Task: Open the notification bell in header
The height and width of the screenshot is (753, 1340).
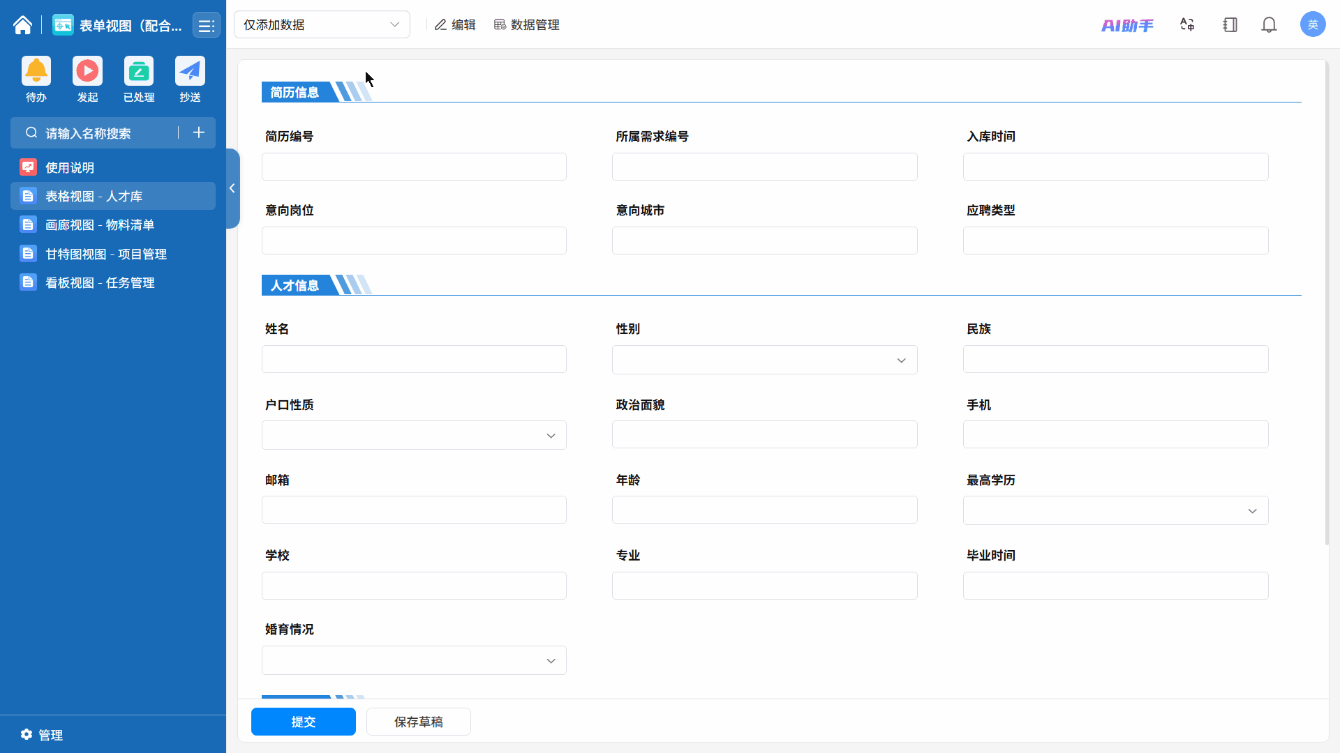Action: (1269, 25)
